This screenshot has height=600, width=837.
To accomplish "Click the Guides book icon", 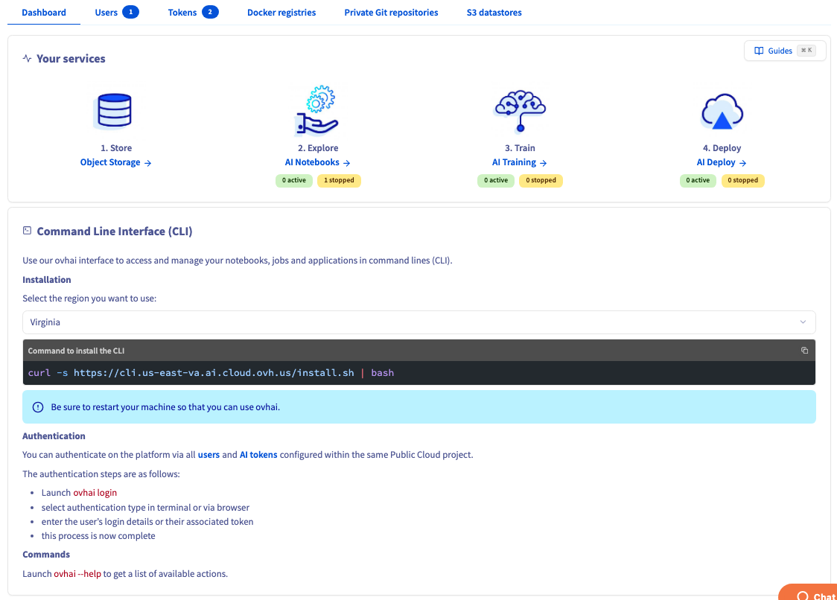I will tap(759, 51).
